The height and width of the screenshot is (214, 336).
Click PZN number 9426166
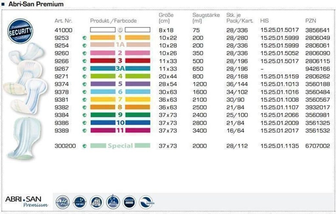pyautogui.click(x=317, y=69)
